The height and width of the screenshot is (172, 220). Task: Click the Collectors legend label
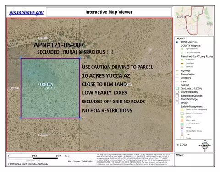[x=186, y=78]
